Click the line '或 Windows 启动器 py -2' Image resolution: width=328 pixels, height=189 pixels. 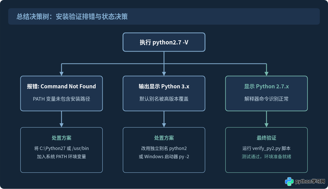click(164, 156)
